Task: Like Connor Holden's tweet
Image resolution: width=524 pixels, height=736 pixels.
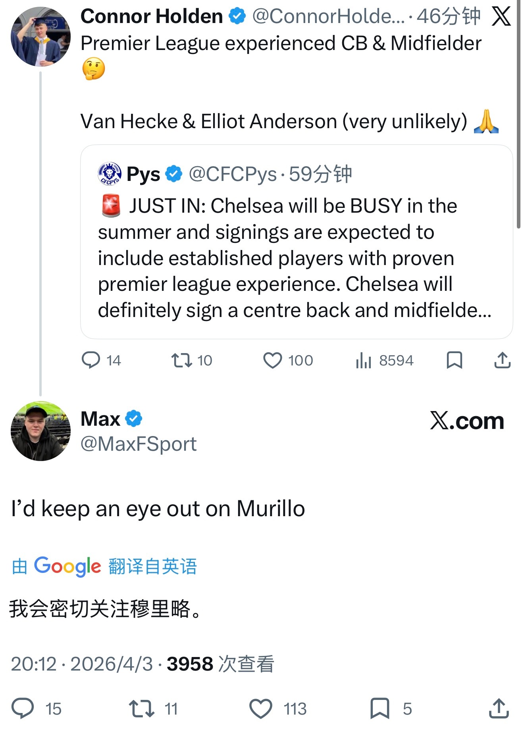Action: tap(273, 360)
